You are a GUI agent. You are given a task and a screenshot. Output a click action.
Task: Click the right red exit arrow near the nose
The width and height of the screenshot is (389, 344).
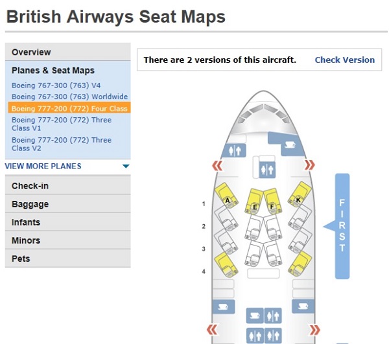click(x=310, y=165)
